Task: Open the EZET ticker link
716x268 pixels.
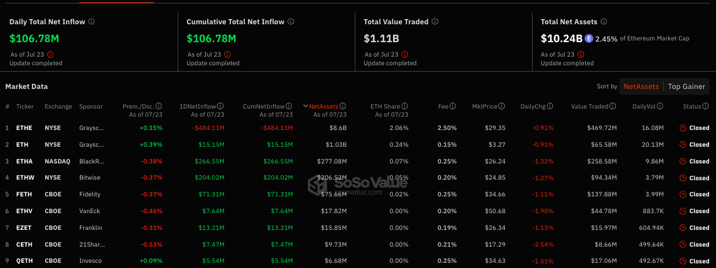Action: 25,228
